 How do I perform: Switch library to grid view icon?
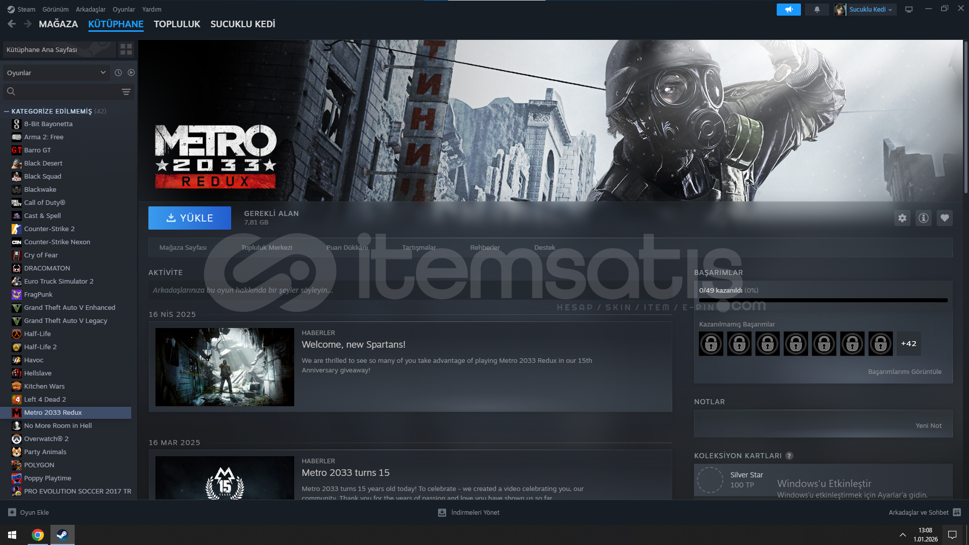pos(126,49)
